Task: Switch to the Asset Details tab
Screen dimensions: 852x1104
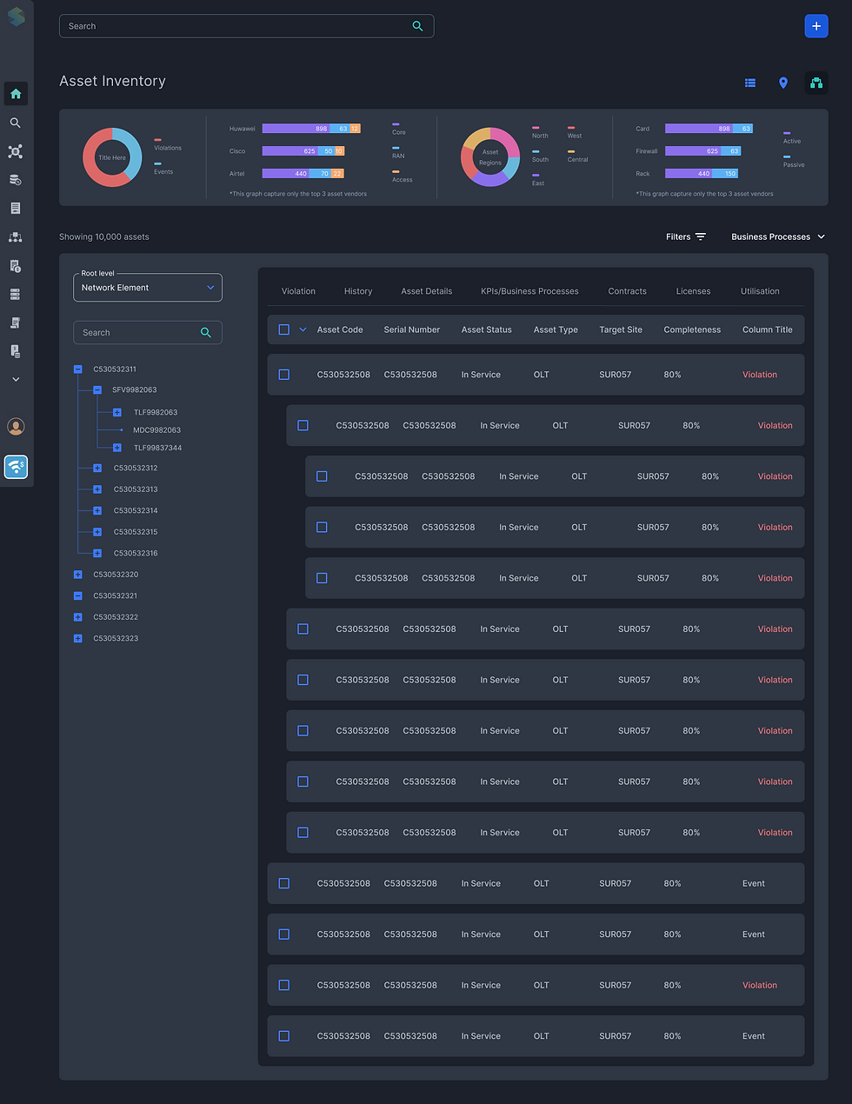Action: pyautogui.click(x=426, y=291)
